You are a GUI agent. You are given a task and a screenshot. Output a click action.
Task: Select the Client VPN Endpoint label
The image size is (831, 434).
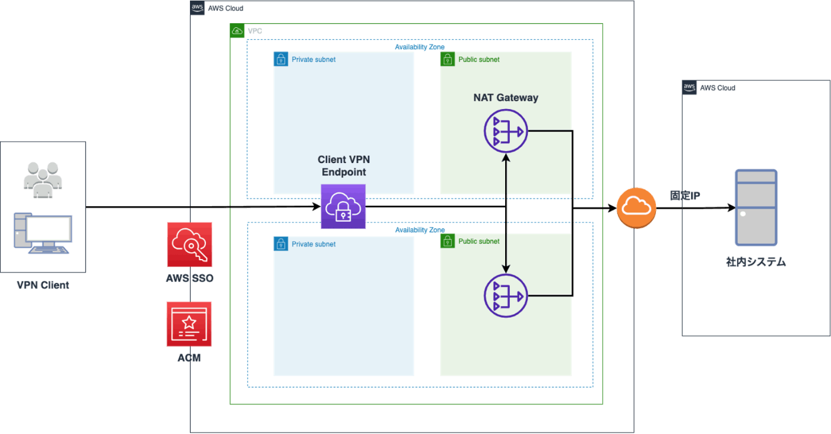click(x=344, y=166)
